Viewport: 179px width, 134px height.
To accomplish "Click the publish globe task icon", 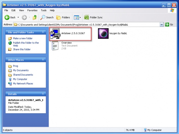I will (10, 43).
